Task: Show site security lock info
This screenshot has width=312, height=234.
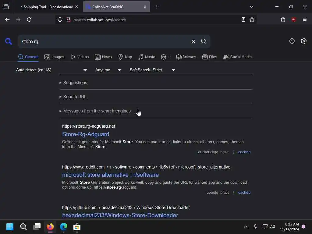Action: click(x=69, y=19)
